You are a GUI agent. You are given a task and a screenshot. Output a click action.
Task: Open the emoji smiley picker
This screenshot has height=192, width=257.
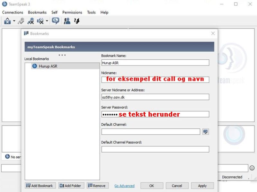[x=252, y=168]
